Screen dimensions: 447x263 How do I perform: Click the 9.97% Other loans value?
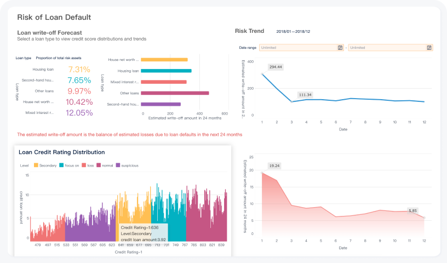tap(79, 91)
